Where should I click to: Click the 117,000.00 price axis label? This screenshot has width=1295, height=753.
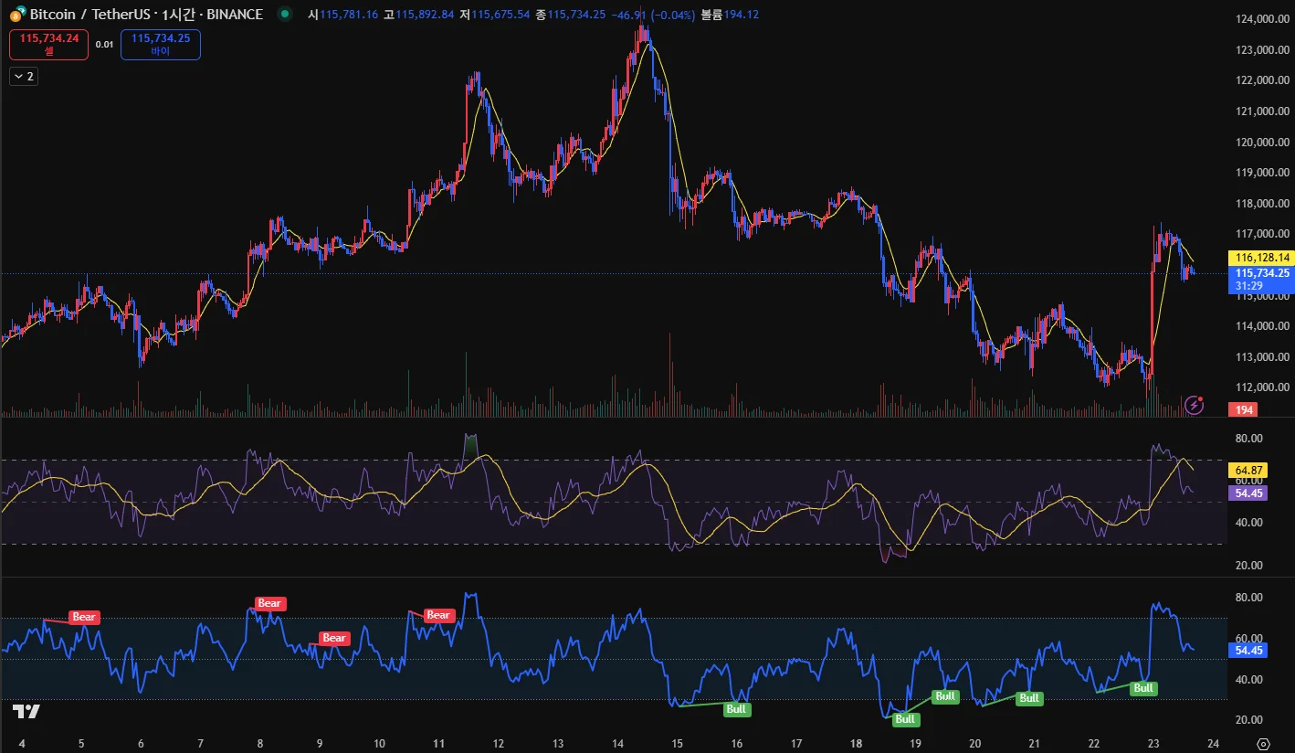tap(1261, 235)
